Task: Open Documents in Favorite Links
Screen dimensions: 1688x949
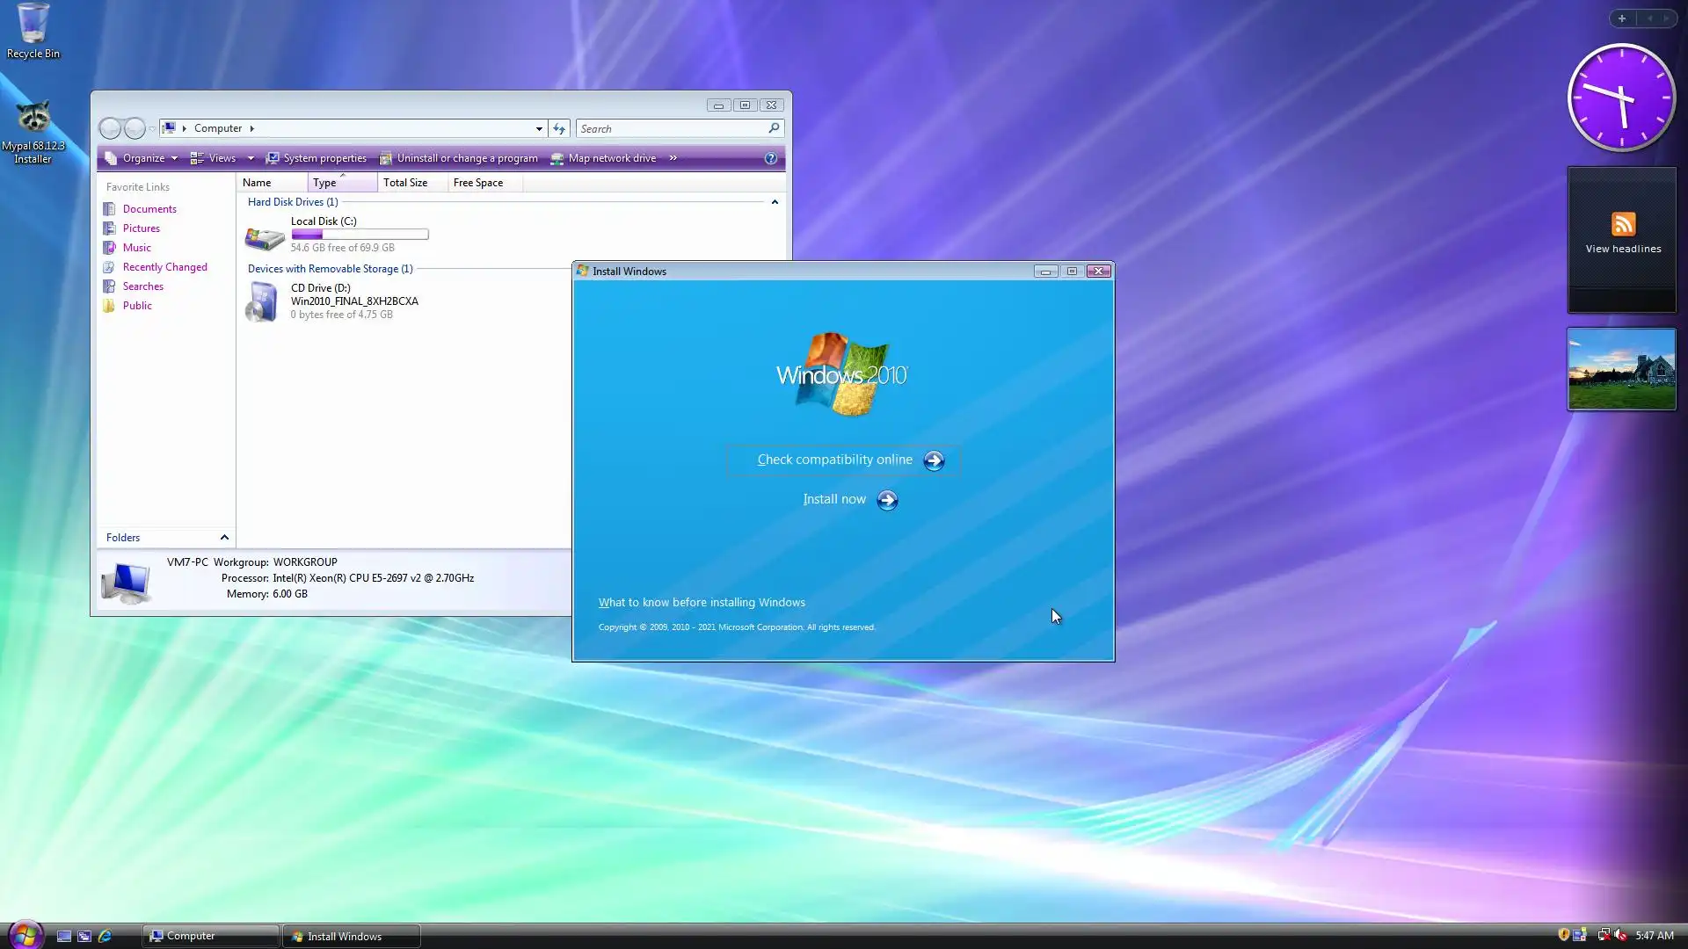Action: pyautogui.click(x=149, y=209)
